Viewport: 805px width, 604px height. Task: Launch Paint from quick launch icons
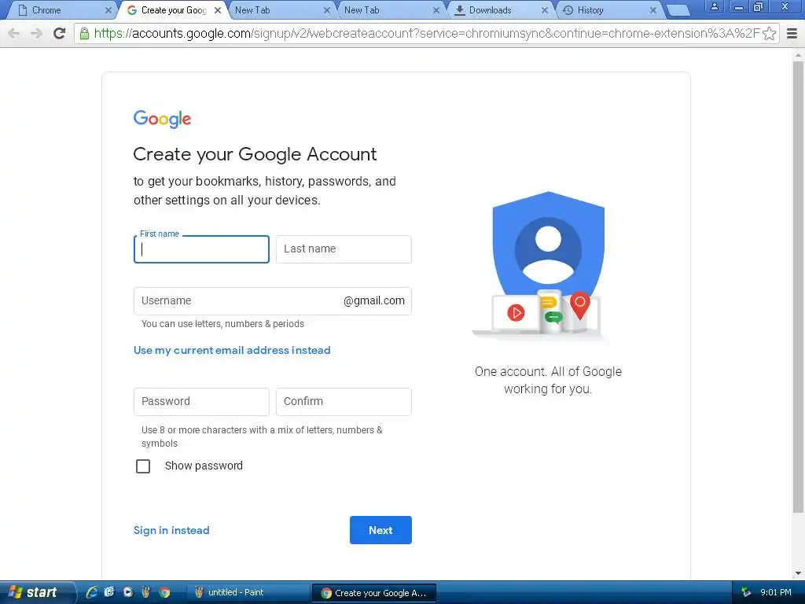click(x=145, y=592)
